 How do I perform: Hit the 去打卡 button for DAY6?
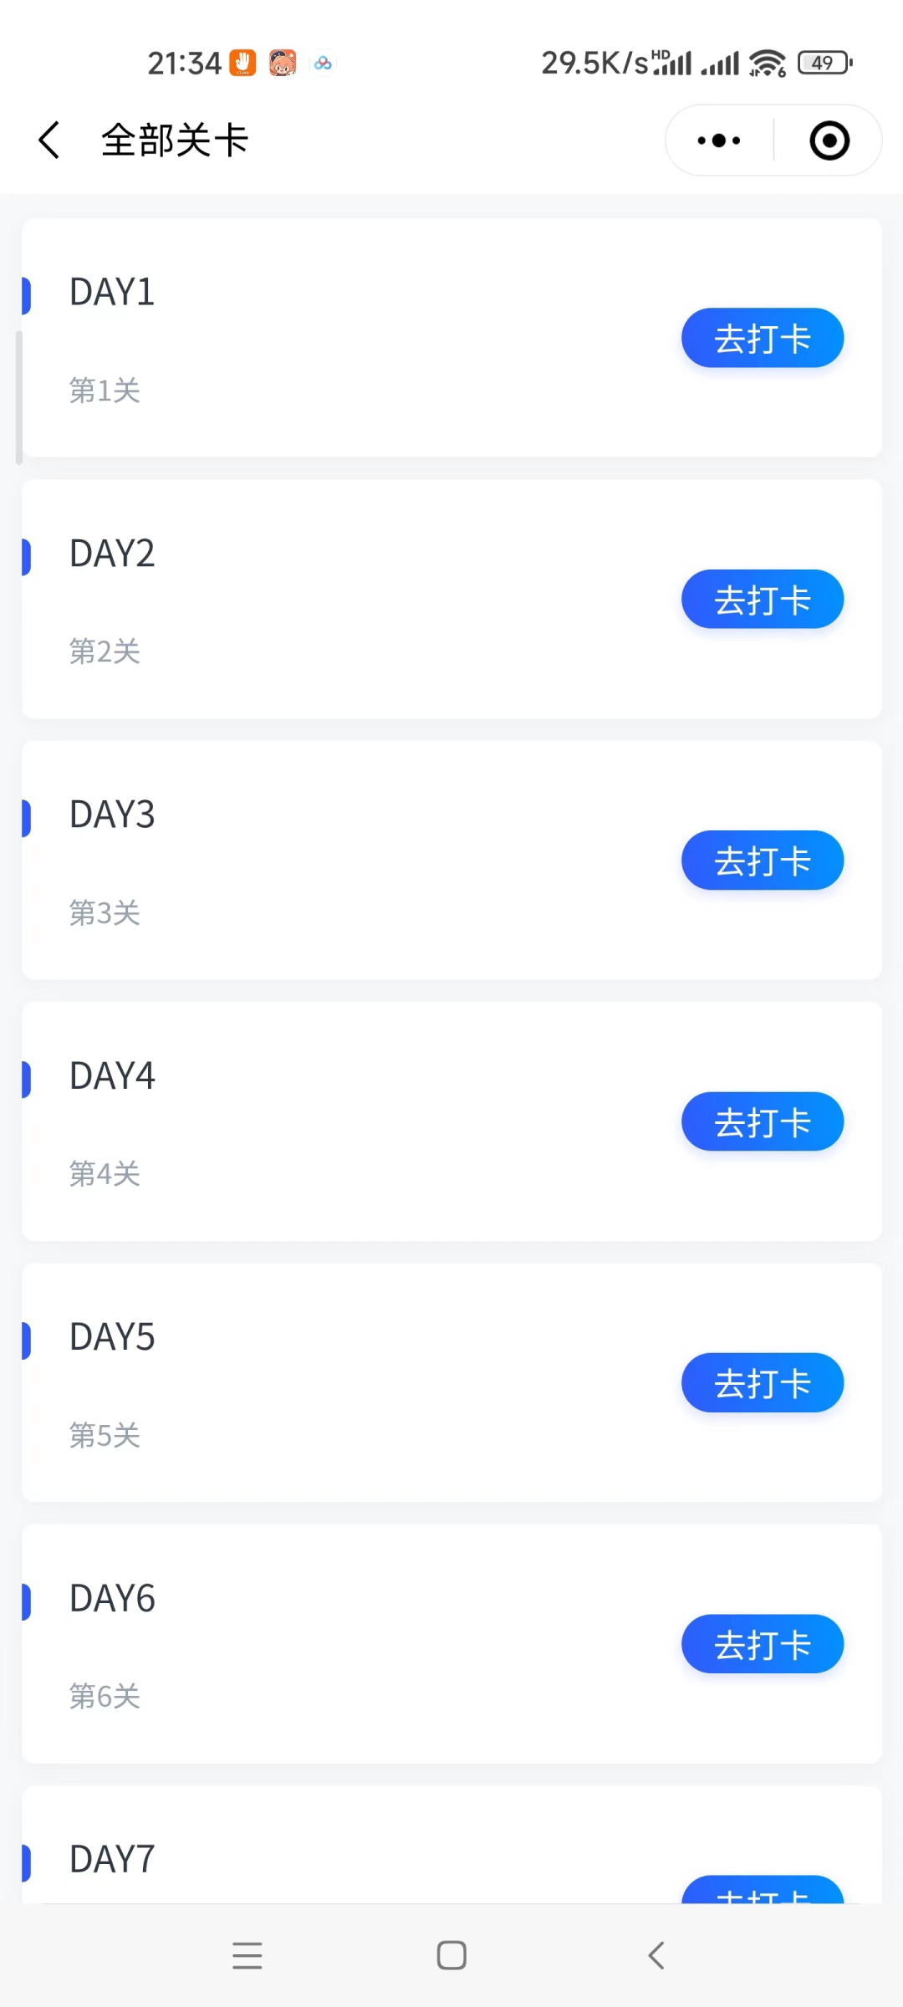click(763, 1644)
